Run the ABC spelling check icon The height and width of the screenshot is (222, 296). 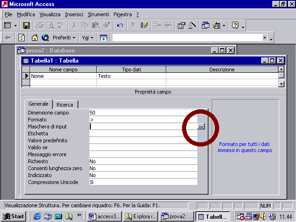(61, 25)
